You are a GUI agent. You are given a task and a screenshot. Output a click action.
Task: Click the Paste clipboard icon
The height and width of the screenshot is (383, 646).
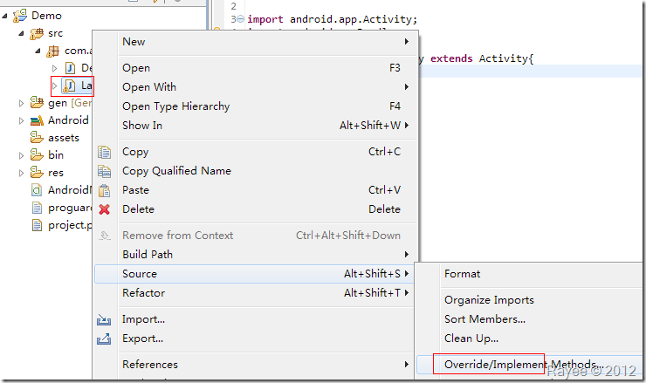coord(105,190)
